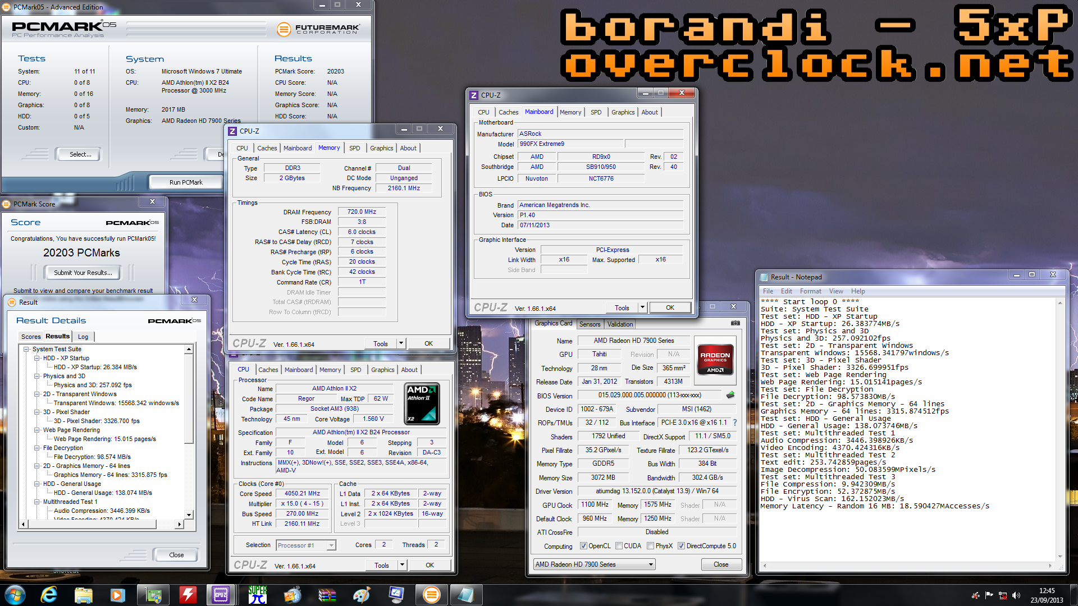This screenshot has width=1078, height=606.
Task: Collapse the System Test Suite tree node
Action: tap(26, 349)
